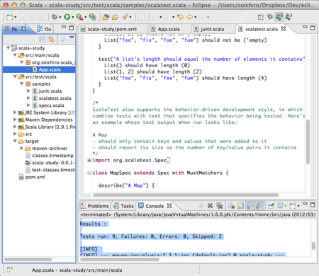Viewport: 319px width, 276px height.
Task: Open the Tasks tab
Action: (123, 206)
